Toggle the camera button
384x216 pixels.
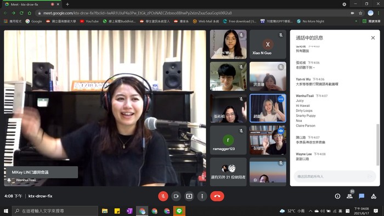point(176,196)
